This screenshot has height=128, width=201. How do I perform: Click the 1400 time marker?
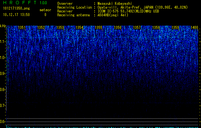[x=194, y=28]
